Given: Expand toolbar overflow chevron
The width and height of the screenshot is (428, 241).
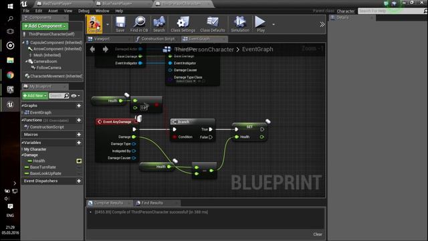Looking at the screenshot, I should click(322, 24).
